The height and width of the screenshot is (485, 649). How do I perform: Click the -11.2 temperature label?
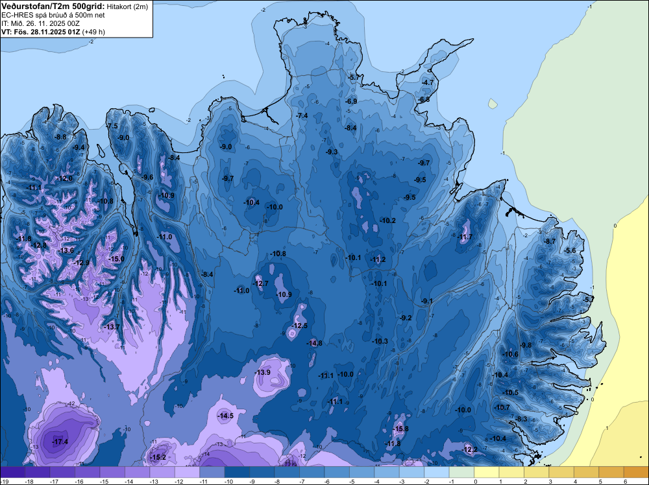378,259
